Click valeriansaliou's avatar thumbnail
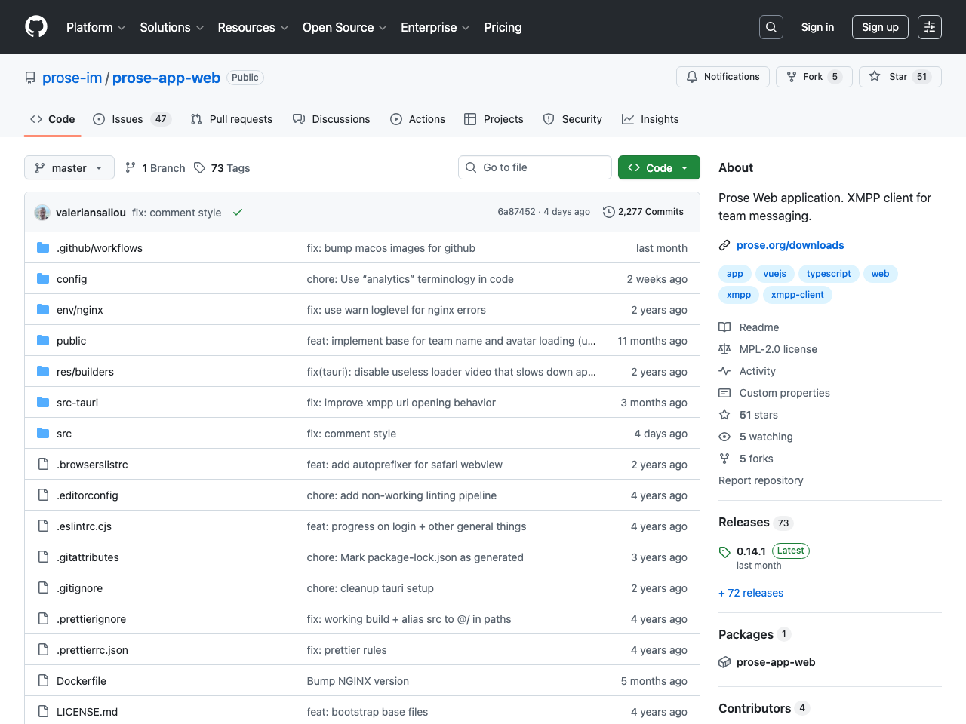This screenshot has height=724, width=966. click(x=42, y=213)
